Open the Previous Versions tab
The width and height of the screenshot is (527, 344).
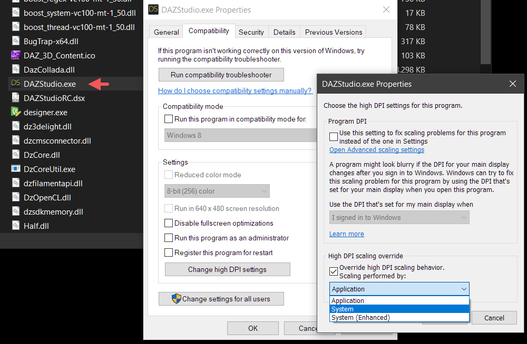334,32
